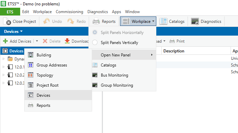238x133 pixels.
Task: Click the device icon for 12.0.3
Action: [10, 83]
